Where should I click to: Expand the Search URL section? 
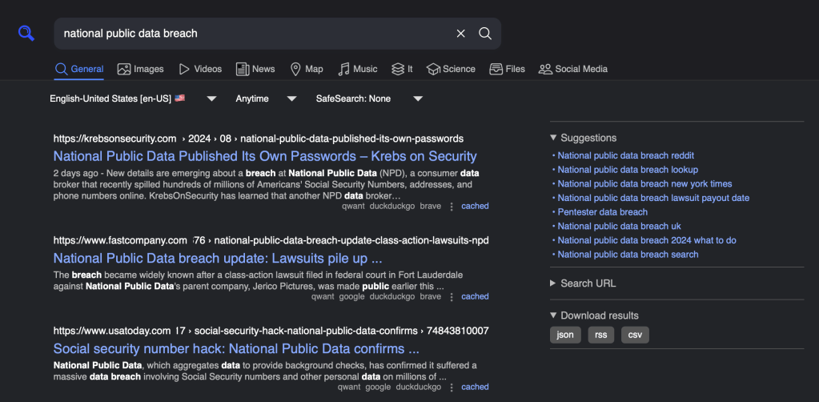point(584,283)
